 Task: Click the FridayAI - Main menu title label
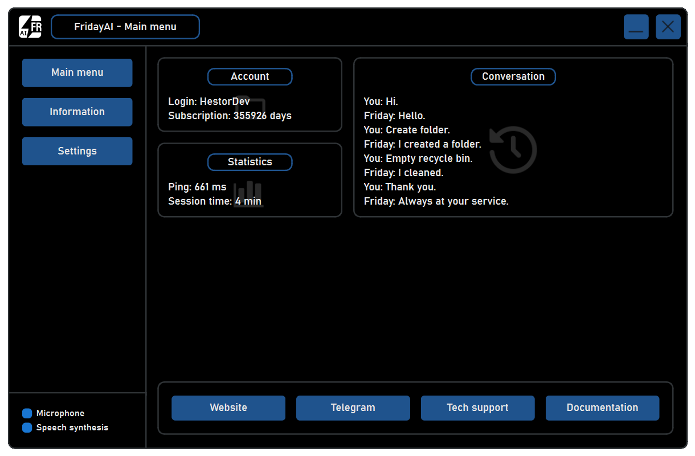coord(125,26)
